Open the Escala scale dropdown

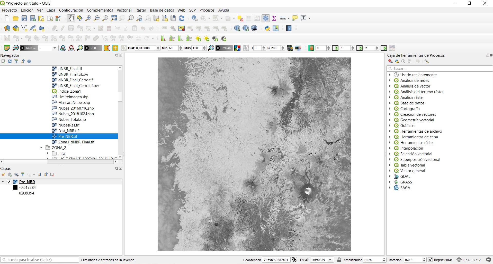(330, 260)
